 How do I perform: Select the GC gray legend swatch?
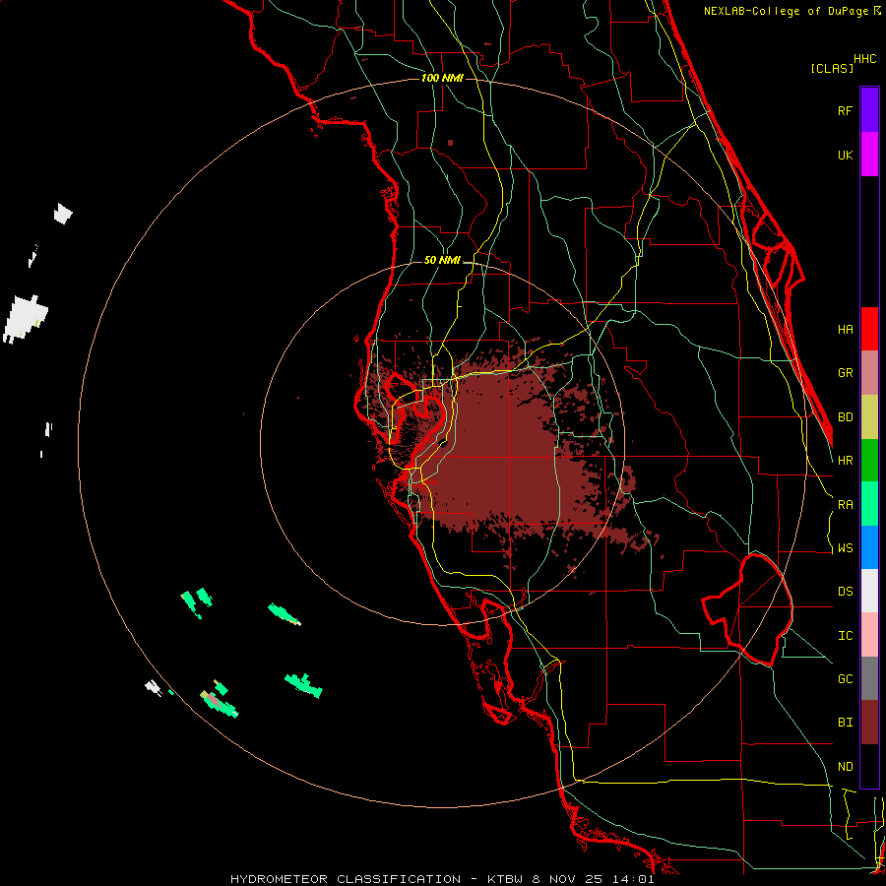click(869, 678)
